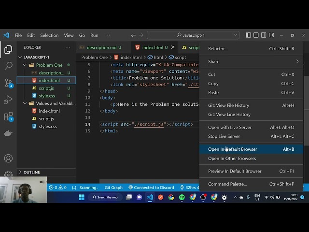Image resolution: width=309 pixels, height=232 pixels.
Task: Collapse the Problem One folder
Action: (x=25, y=65)
